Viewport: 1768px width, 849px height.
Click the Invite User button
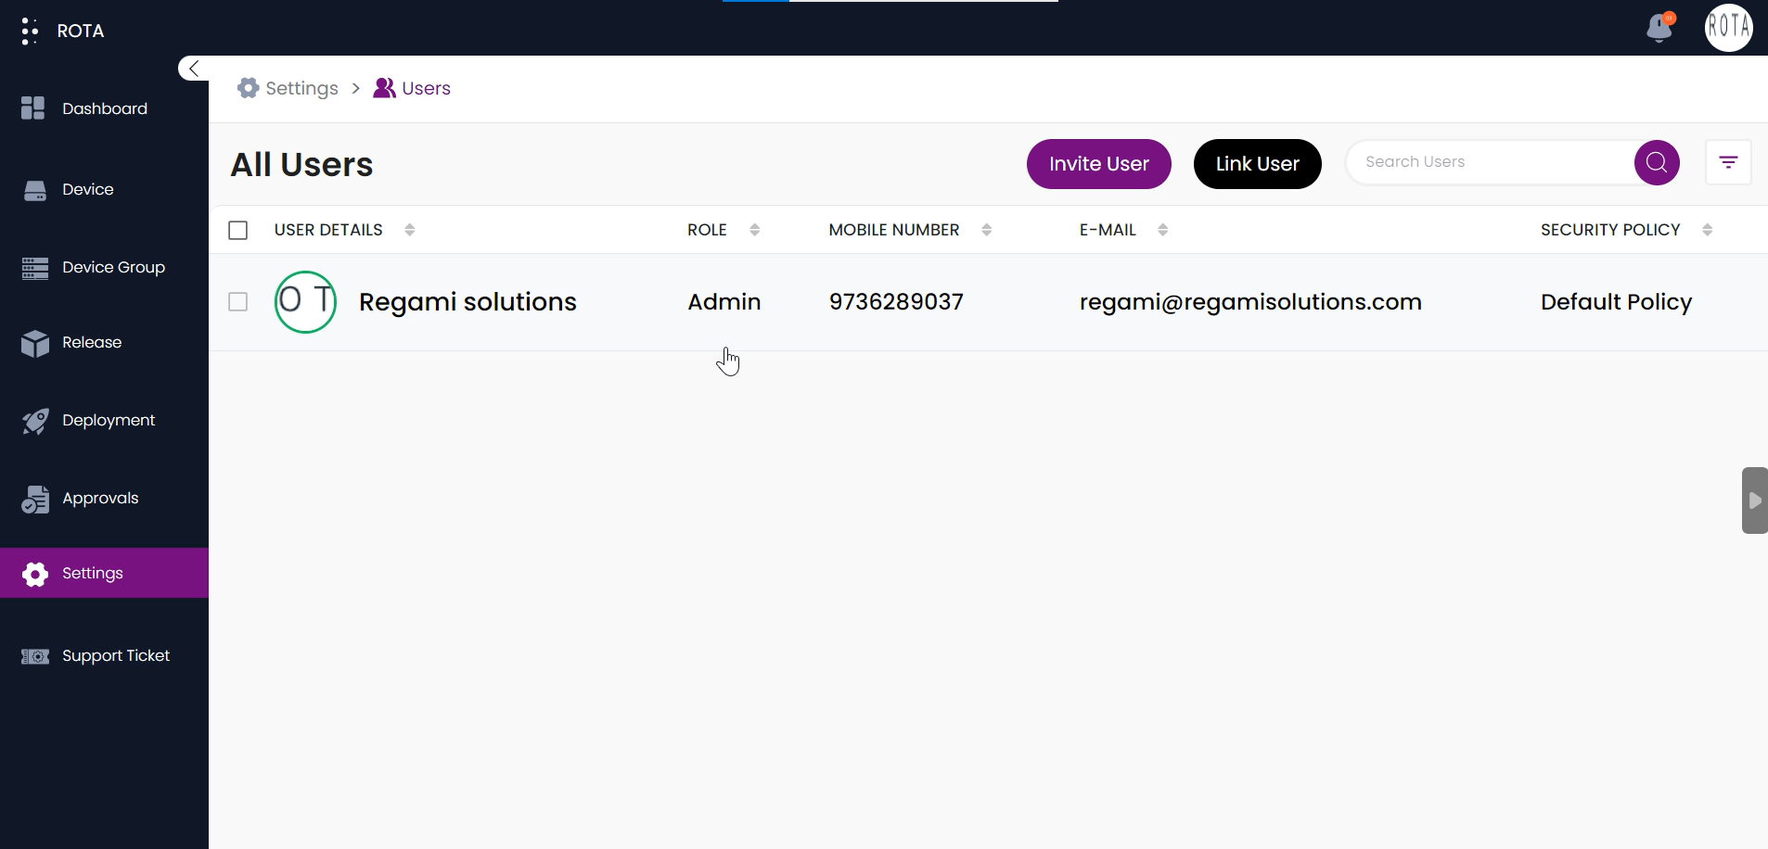point(1098,164)
